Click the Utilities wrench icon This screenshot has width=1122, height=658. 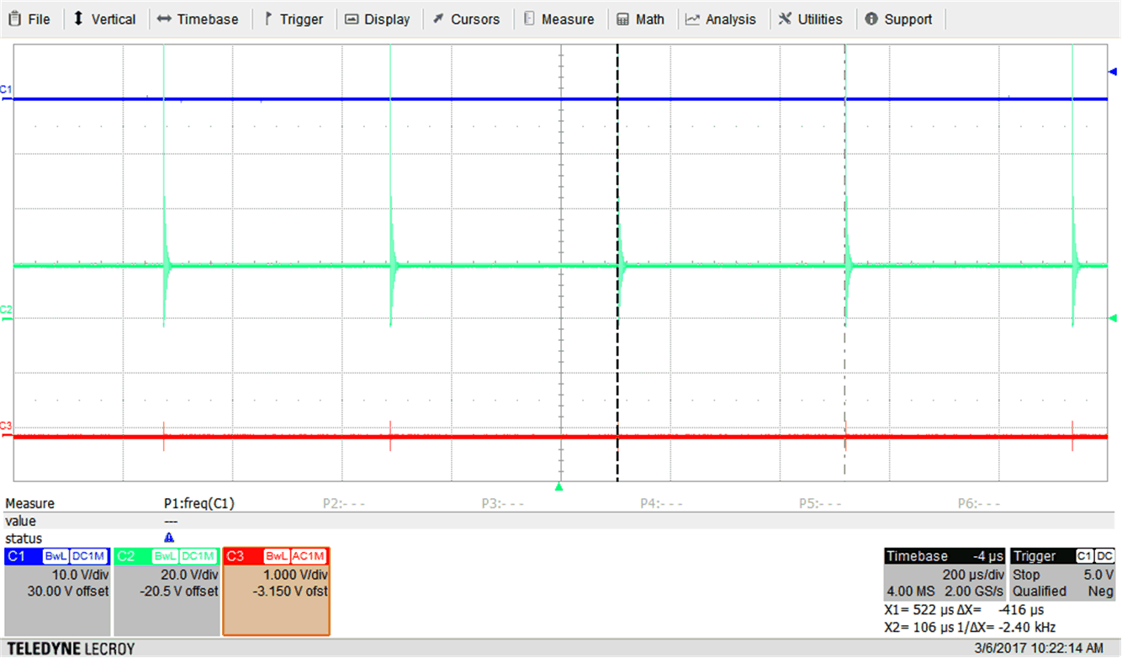(785, 19)
